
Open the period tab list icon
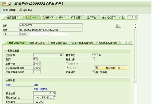(x=132, y=42)
